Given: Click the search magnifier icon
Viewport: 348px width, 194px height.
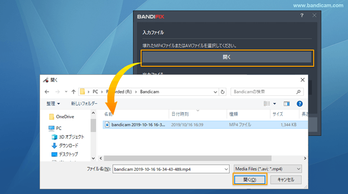Looking at the screenshot, I should click(x=298, y=92).
